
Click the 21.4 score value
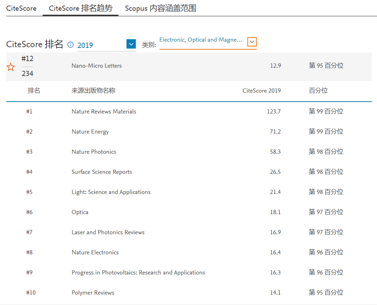pyautogui.click(x=275, y=192)
